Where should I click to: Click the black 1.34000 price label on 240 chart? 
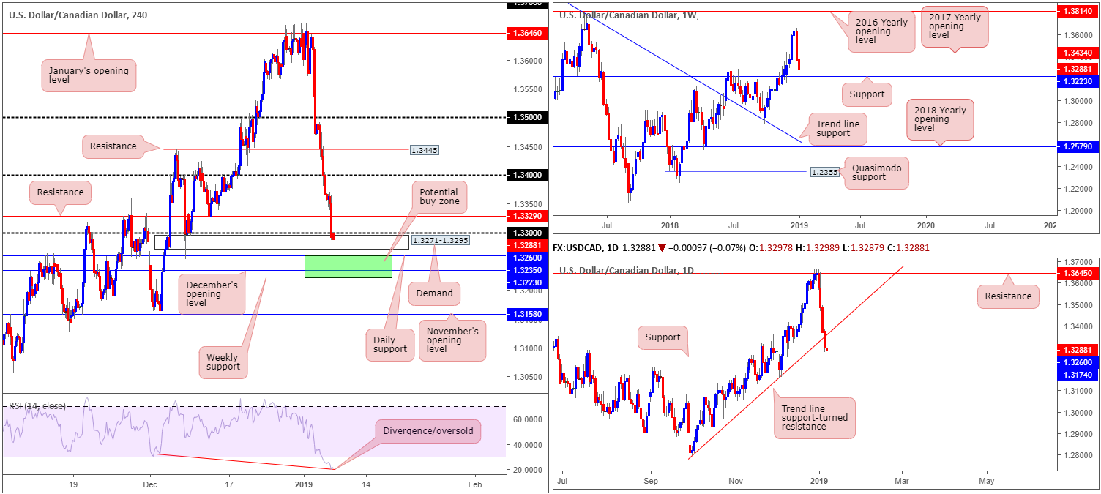pos(526,175)
